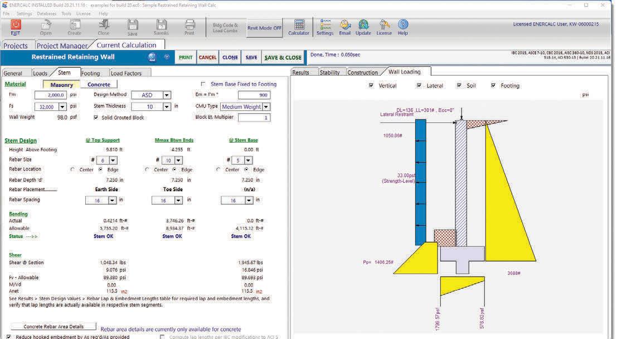
Task: Open Help question mark icon
Action: click(403, 25)
